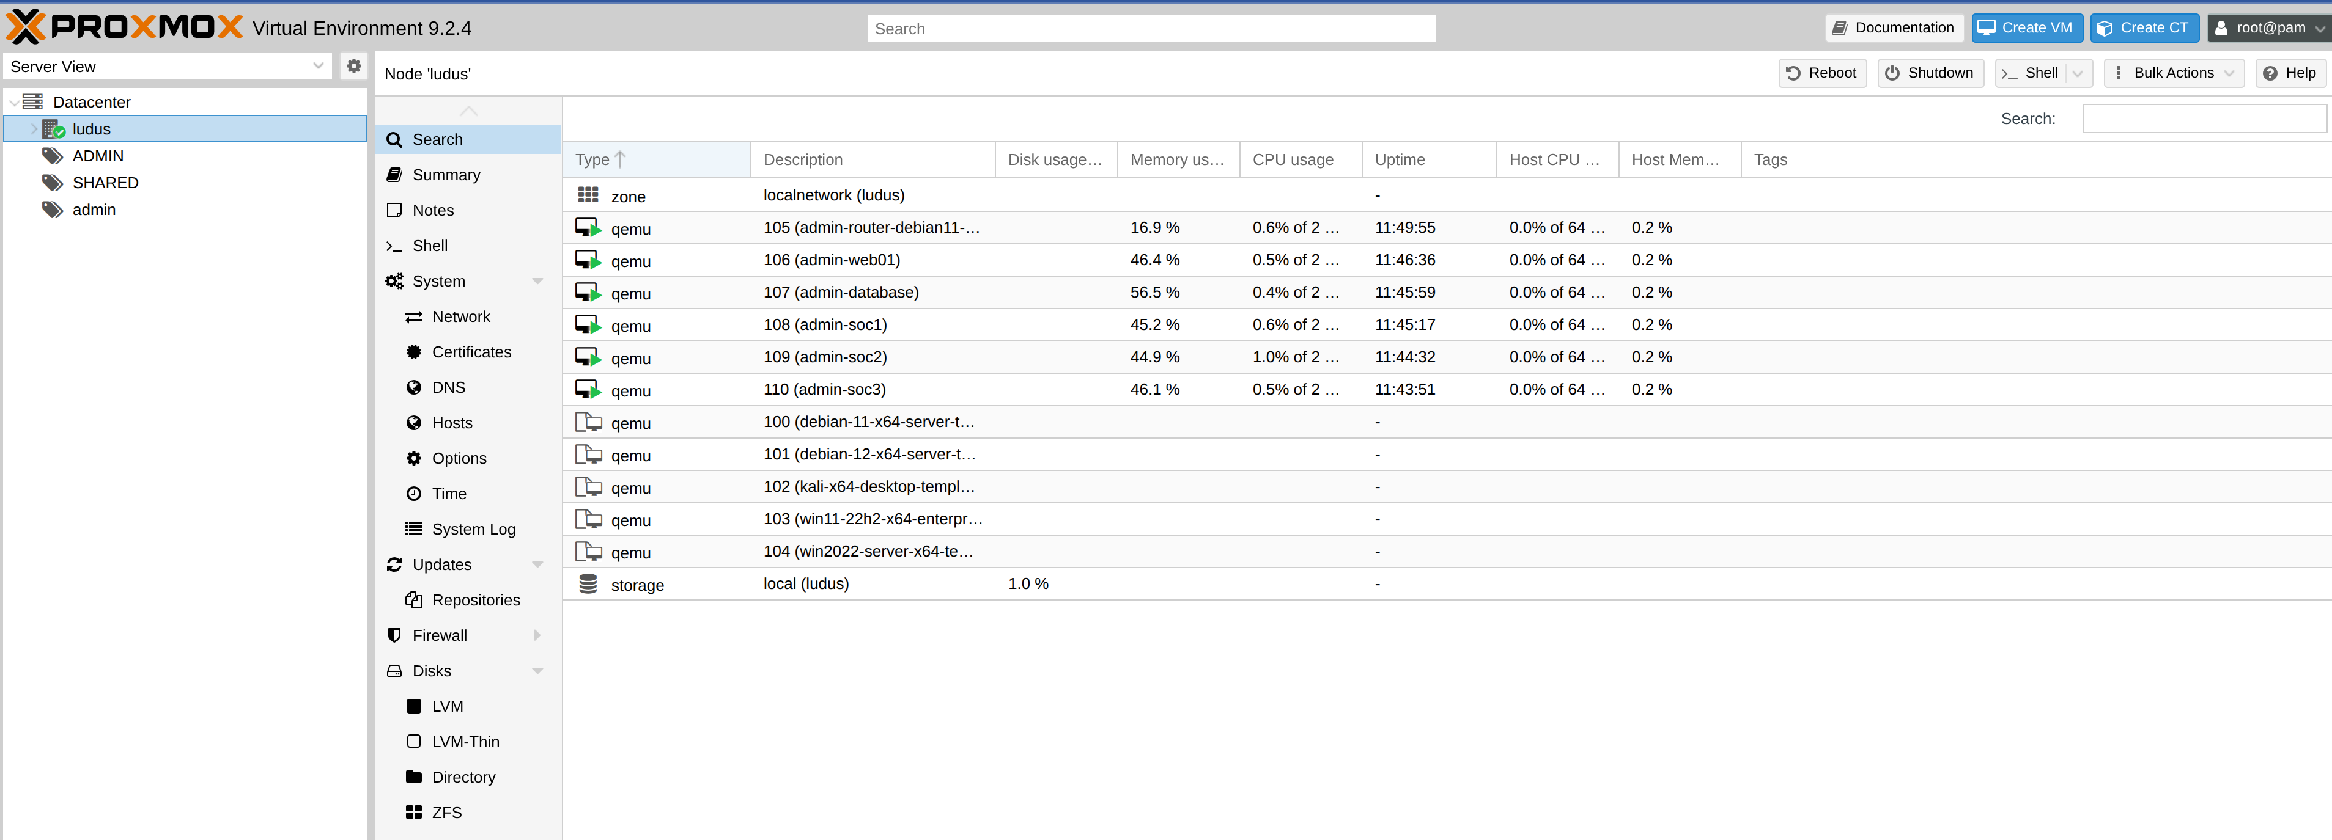The height and width of the screenshot is (840, 2332).
Task: Sort by the Memory usage column header
Action: point(1178,159)
